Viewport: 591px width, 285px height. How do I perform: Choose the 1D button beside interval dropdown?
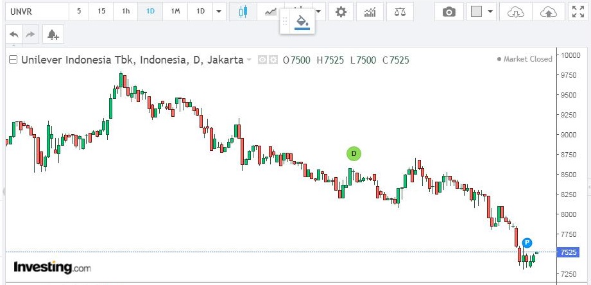click(200, 12)
